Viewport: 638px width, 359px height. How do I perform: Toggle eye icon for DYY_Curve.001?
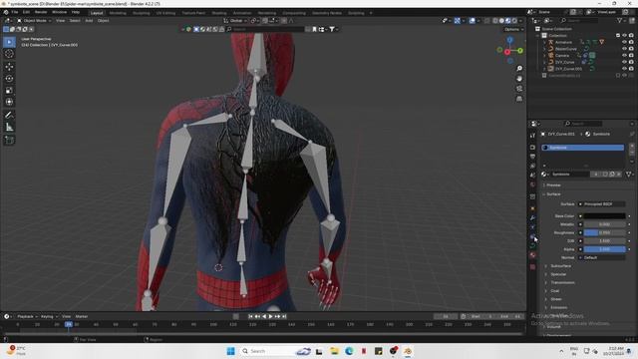click(x=624, y=69)
